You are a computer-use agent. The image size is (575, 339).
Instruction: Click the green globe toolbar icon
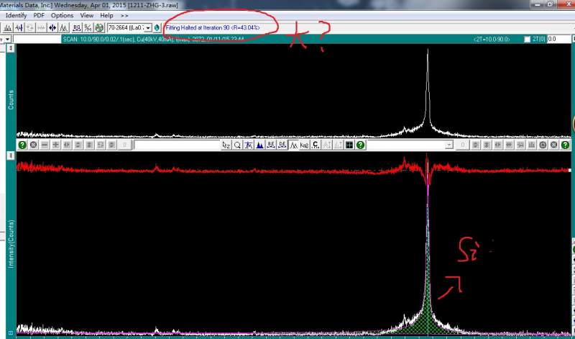[99, 27]
